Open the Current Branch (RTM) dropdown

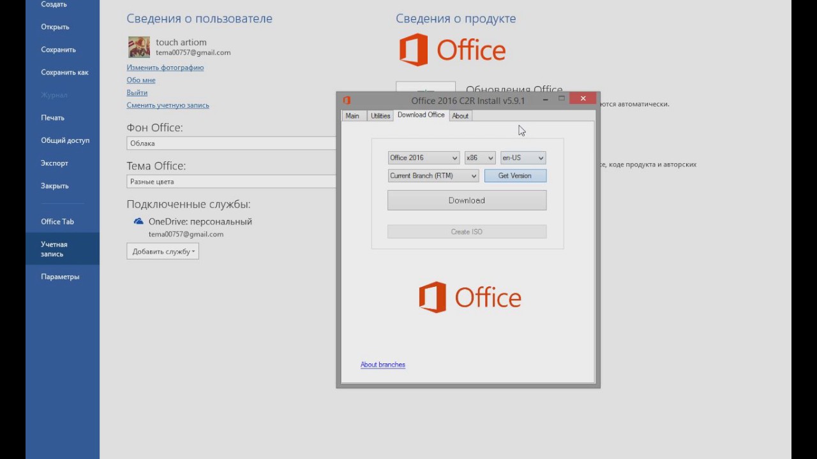(433, 175)
